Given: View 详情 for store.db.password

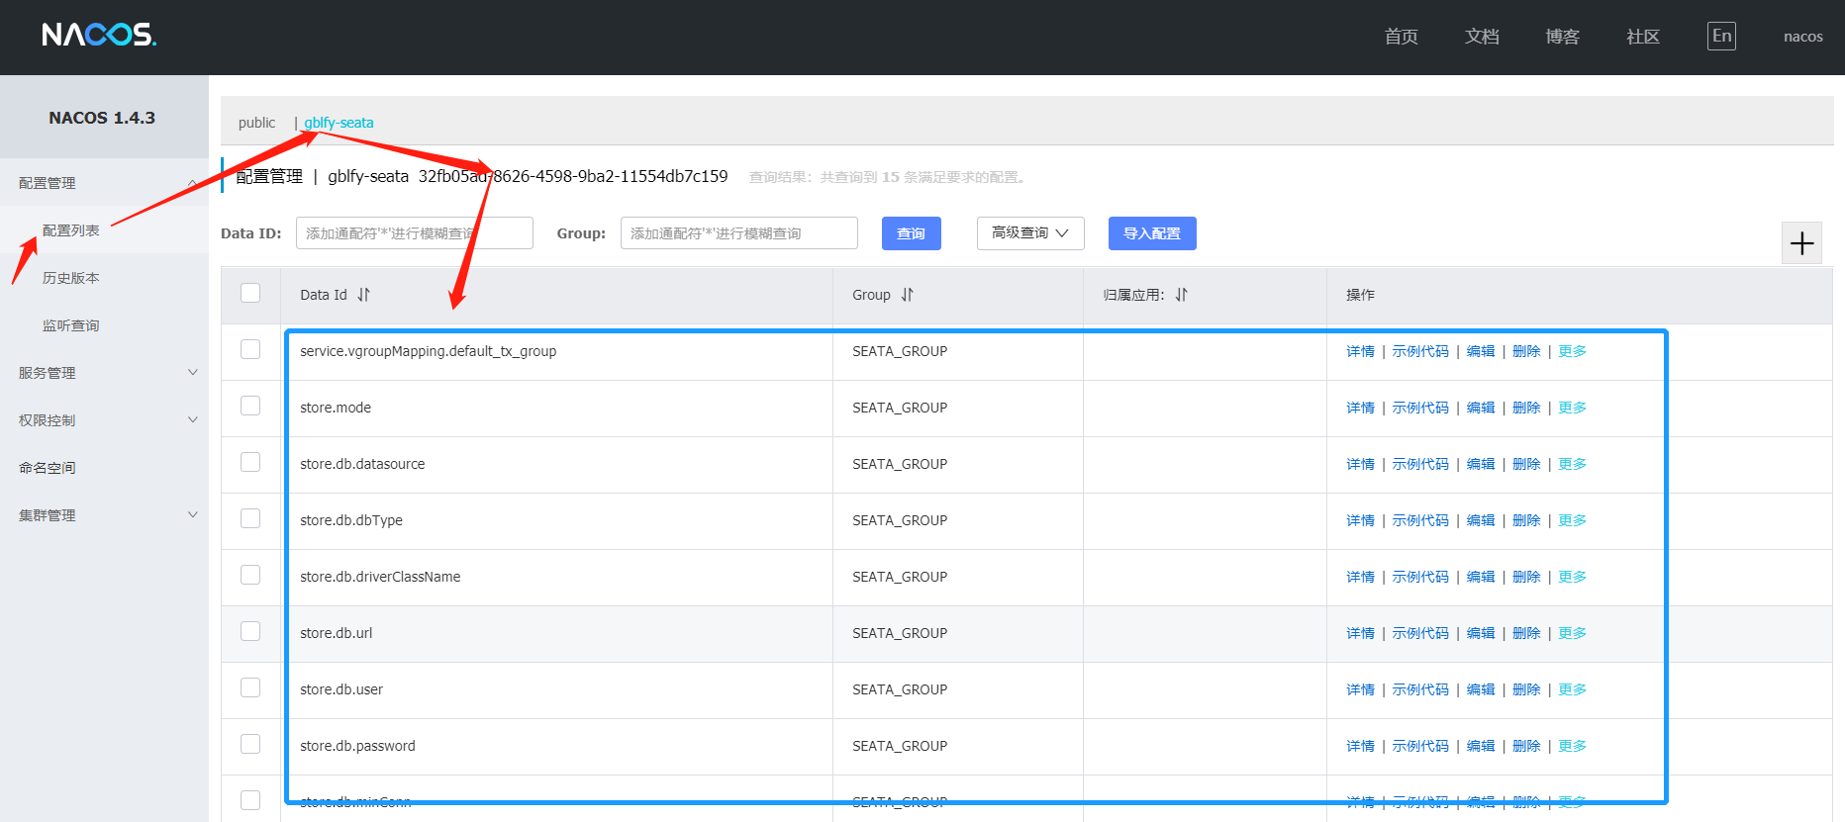Looking at the screenshot, I should [x=1360, y=746].
